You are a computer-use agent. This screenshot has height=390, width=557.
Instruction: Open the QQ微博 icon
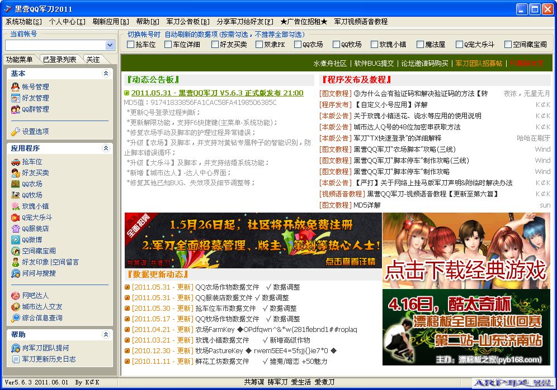15,240
